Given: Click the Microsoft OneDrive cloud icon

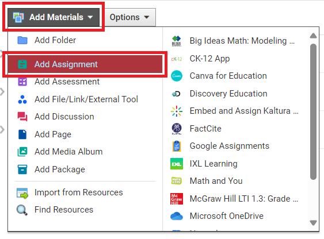Looking at the screenshot, I should click(177, 216).
